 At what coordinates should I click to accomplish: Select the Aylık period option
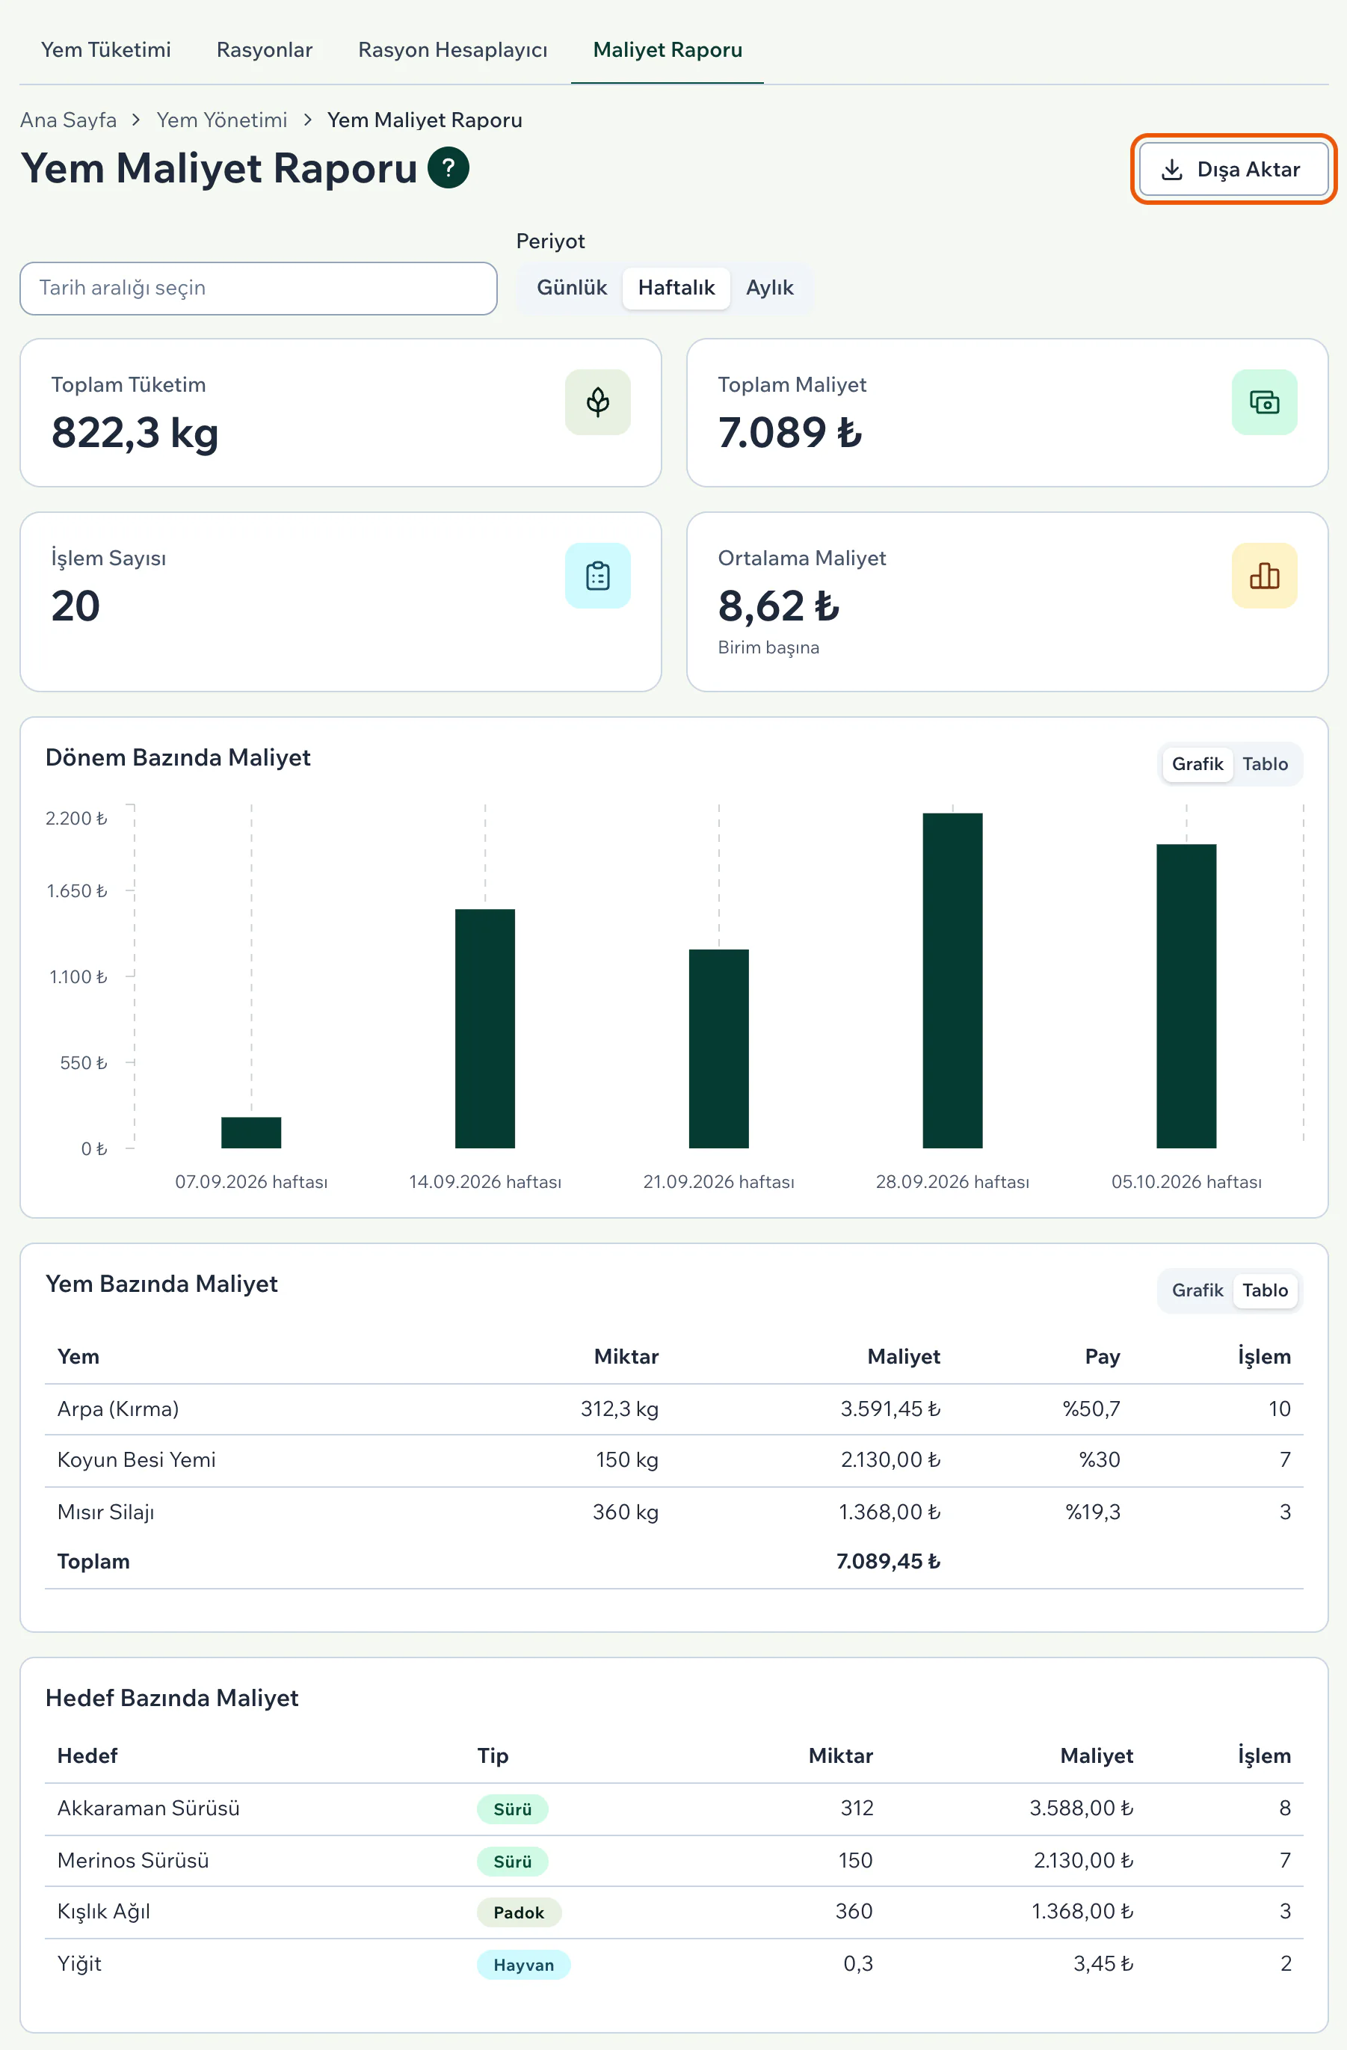pos(769,288)
